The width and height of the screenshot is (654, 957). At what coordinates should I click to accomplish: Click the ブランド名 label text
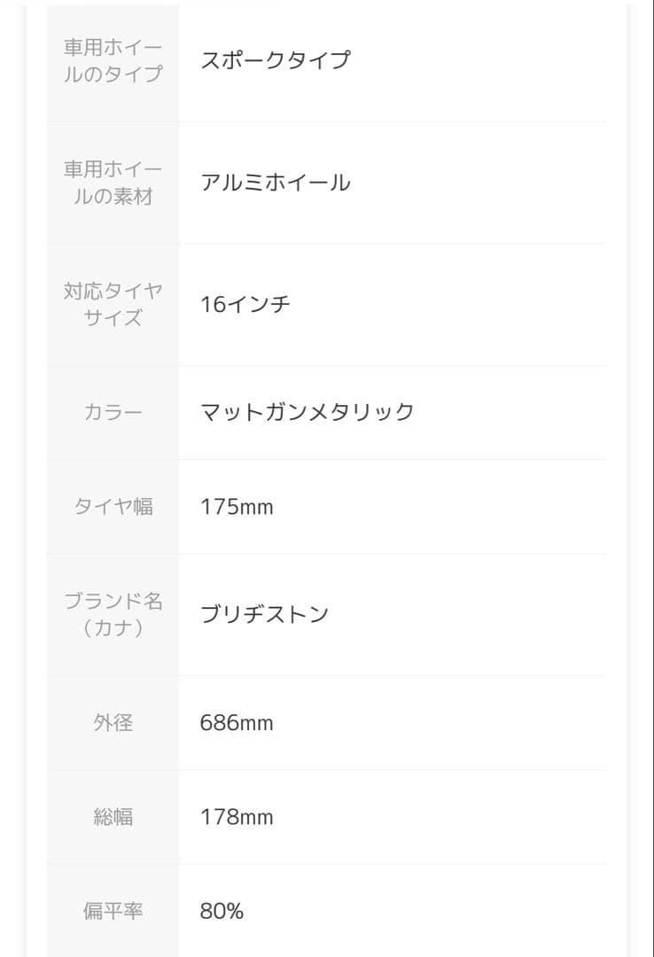[113, 601]
